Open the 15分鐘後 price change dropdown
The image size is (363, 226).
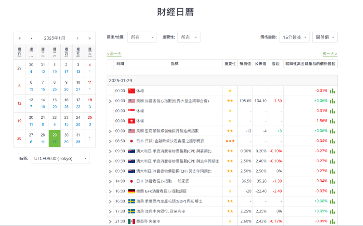click(x=294, y=37)
